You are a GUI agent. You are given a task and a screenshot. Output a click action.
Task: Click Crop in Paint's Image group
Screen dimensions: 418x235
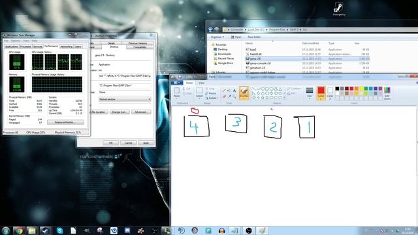pos(210,89)
